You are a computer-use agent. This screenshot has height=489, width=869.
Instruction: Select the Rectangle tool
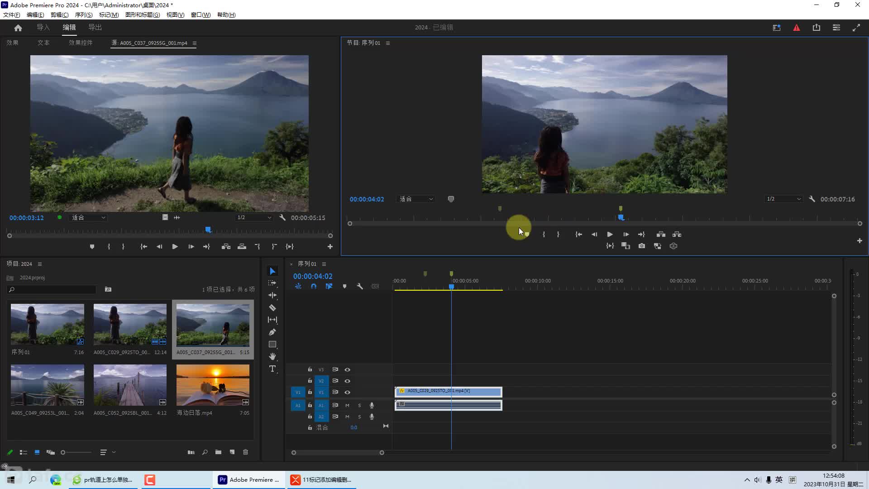pyautogui.click(x=272, y=344)
